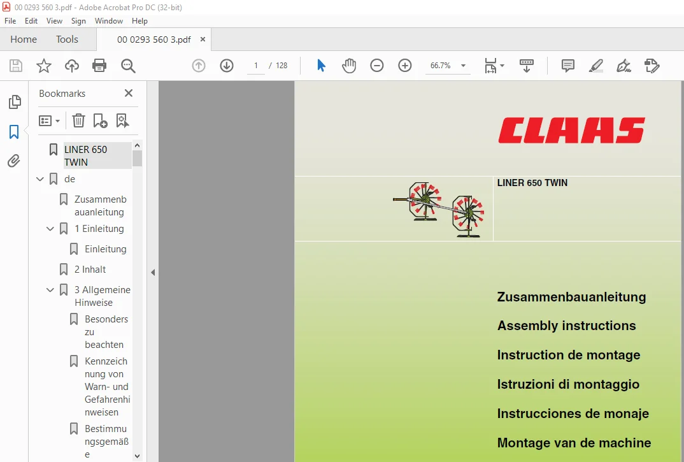This screenshot has width=684, height=462.
Task: Select the Highlight text pen tool
Action: (596, 66)
